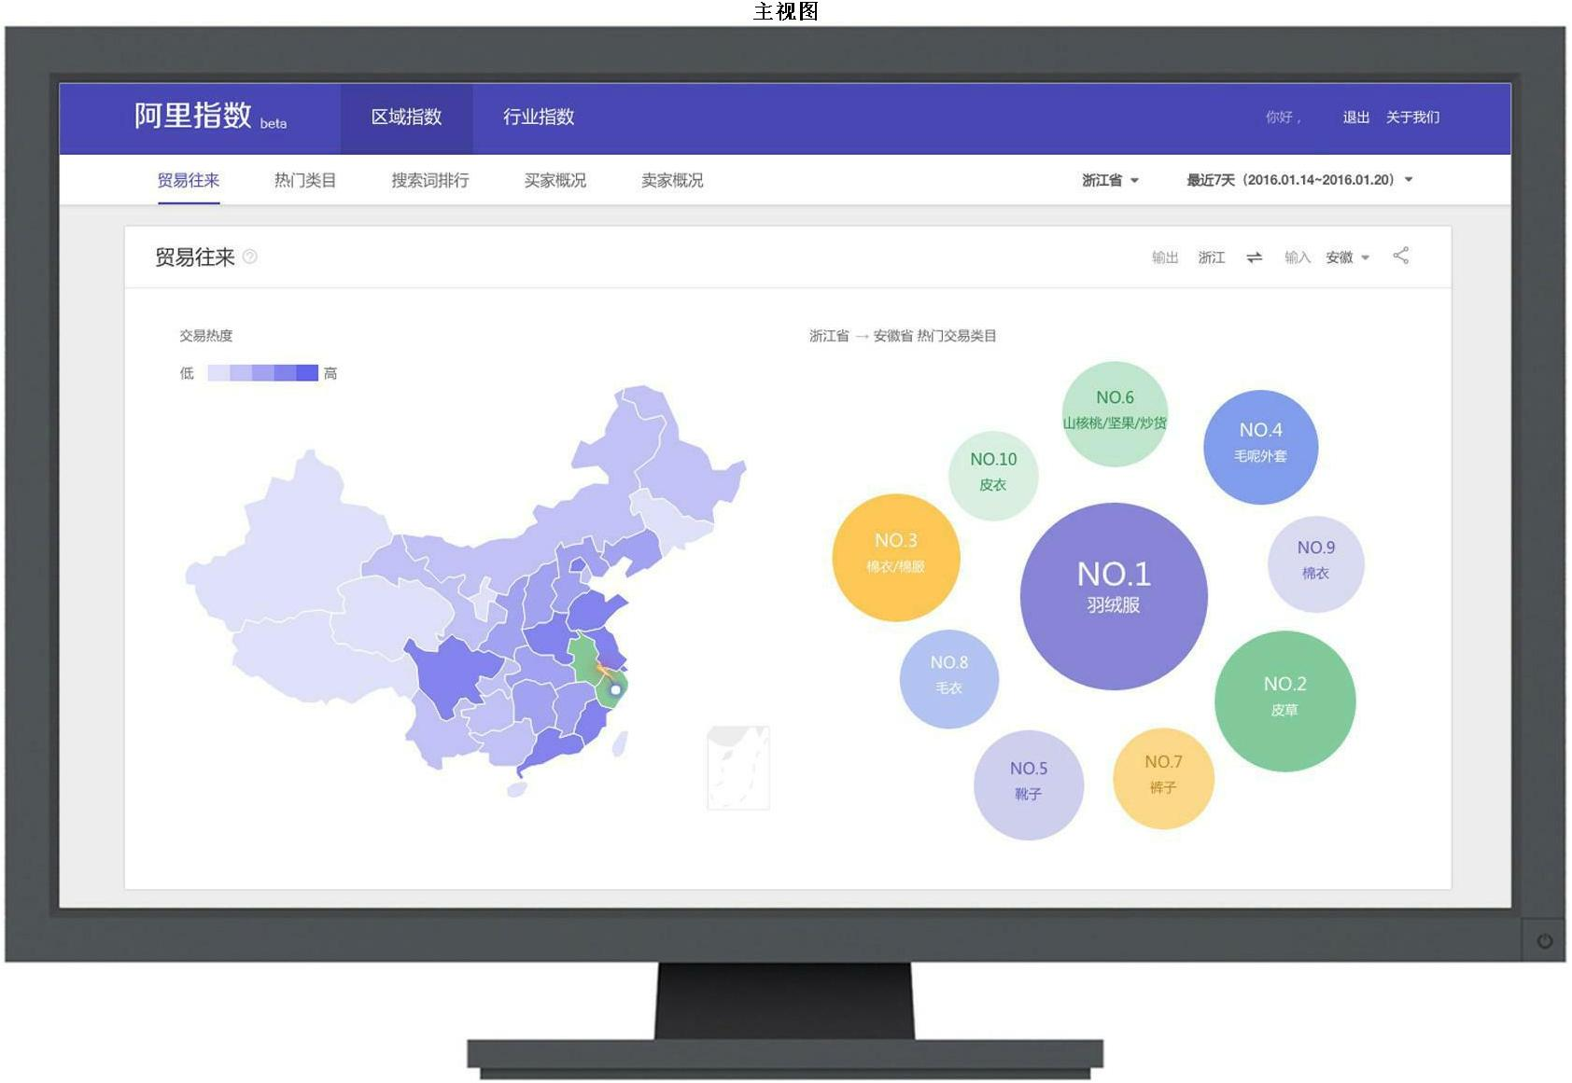The width and height of the screenshot is (1572, 1083).
Task: Click the 你好 greeting text
Action: pyautogui.click(x=1283, y=118)
